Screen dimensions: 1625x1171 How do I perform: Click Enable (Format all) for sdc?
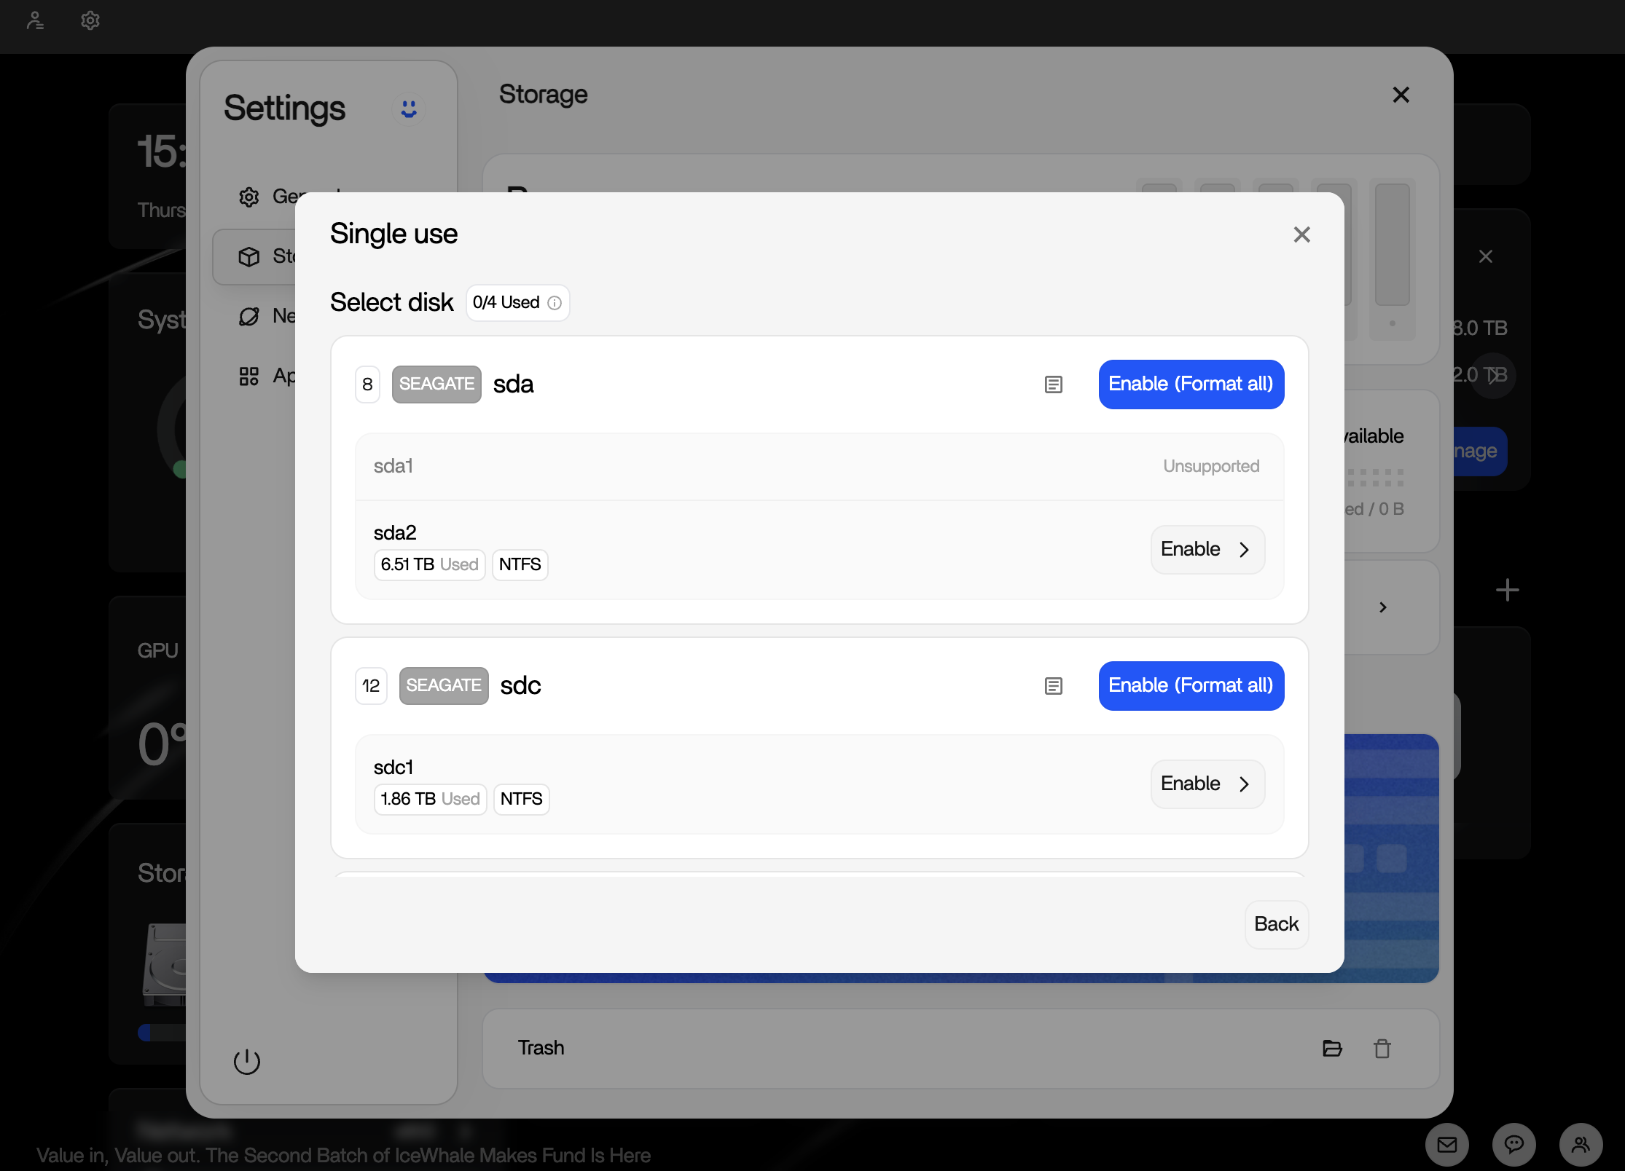[1191, 686]
